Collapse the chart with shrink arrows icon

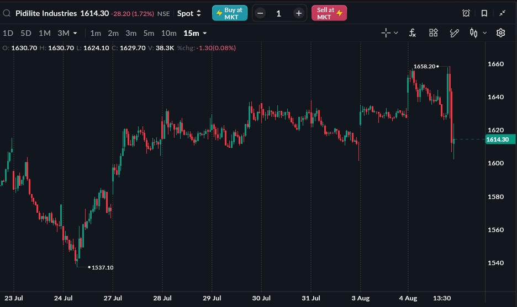click(502, 13)
